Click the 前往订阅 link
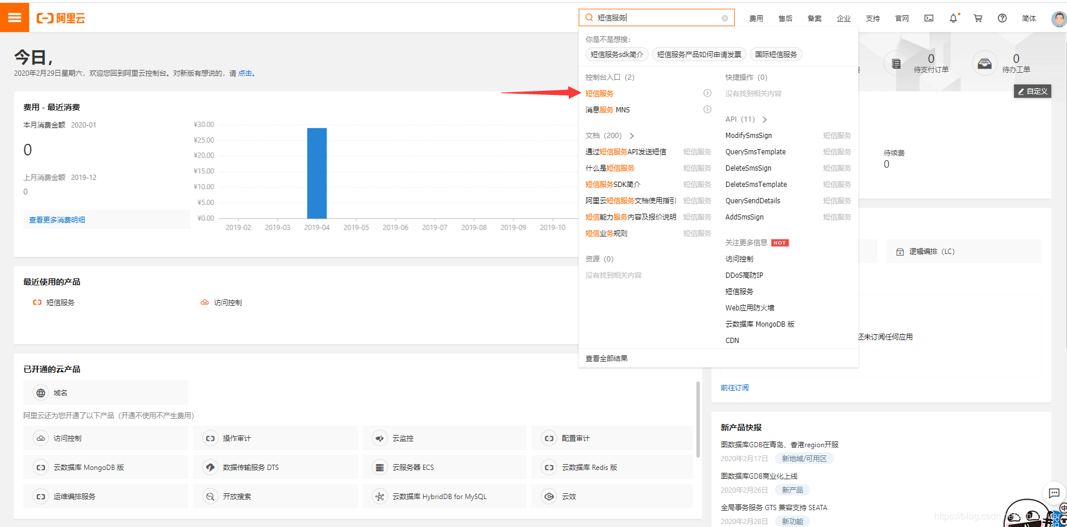This screenshot has height=527, width=1067. [x=735, y=388]
